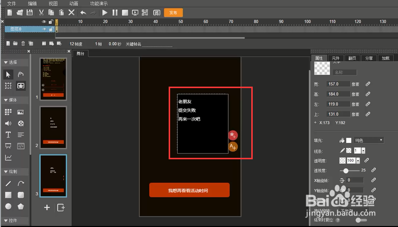Play the animation
This screenshot has height=227, width=398.
pos(104,12)
